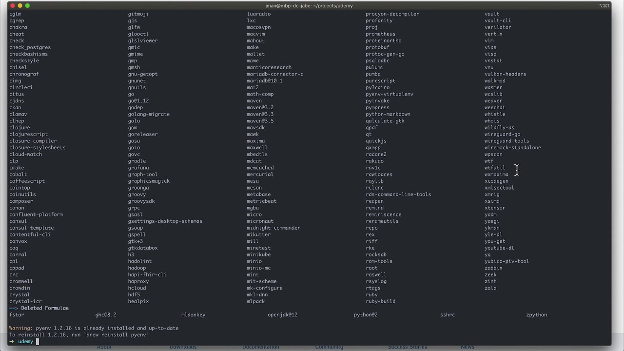Image resolution: width=624 pixels, height=351 pixels.
Task: Click the 'golang-migrate' formula name
Action: click(x=149, y=114)
